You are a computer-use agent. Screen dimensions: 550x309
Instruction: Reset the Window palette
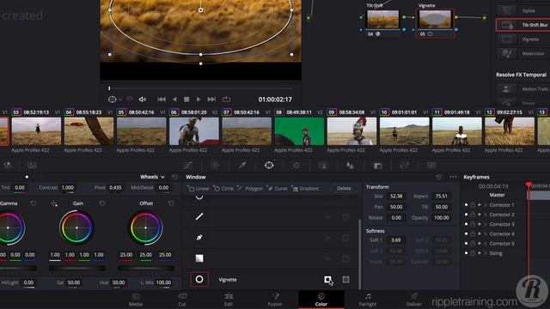[439, 177]
